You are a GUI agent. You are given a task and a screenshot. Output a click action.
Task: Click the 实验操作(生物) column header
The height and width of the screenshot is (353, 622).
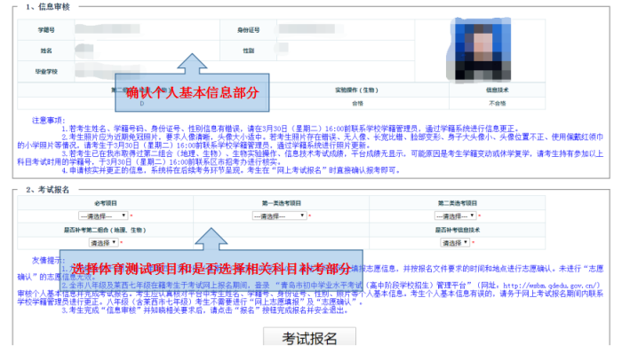[357, 90]
